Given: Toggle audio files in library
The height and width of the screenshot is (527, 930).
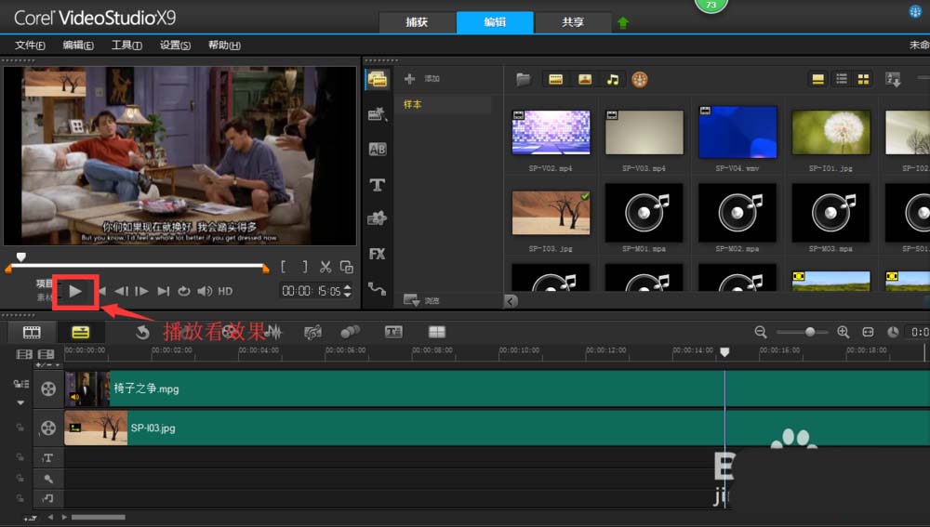Looking at the screenshot, I should click(x=613, y=79).
